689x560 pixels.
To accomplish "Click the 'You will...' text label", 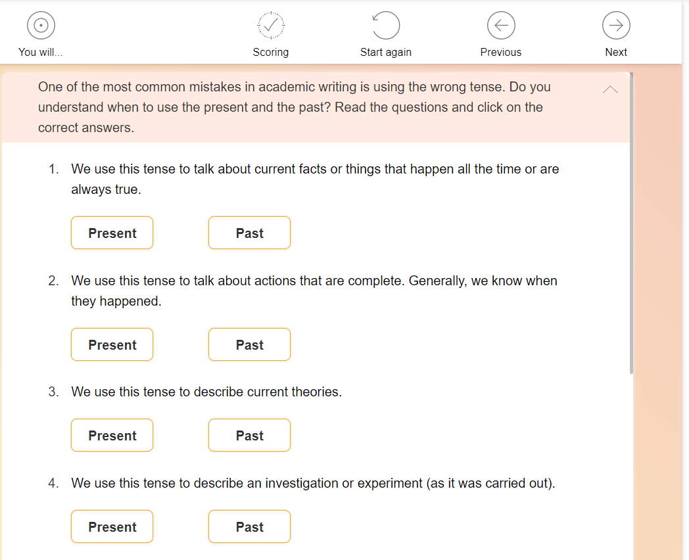I will coord(41,53).
